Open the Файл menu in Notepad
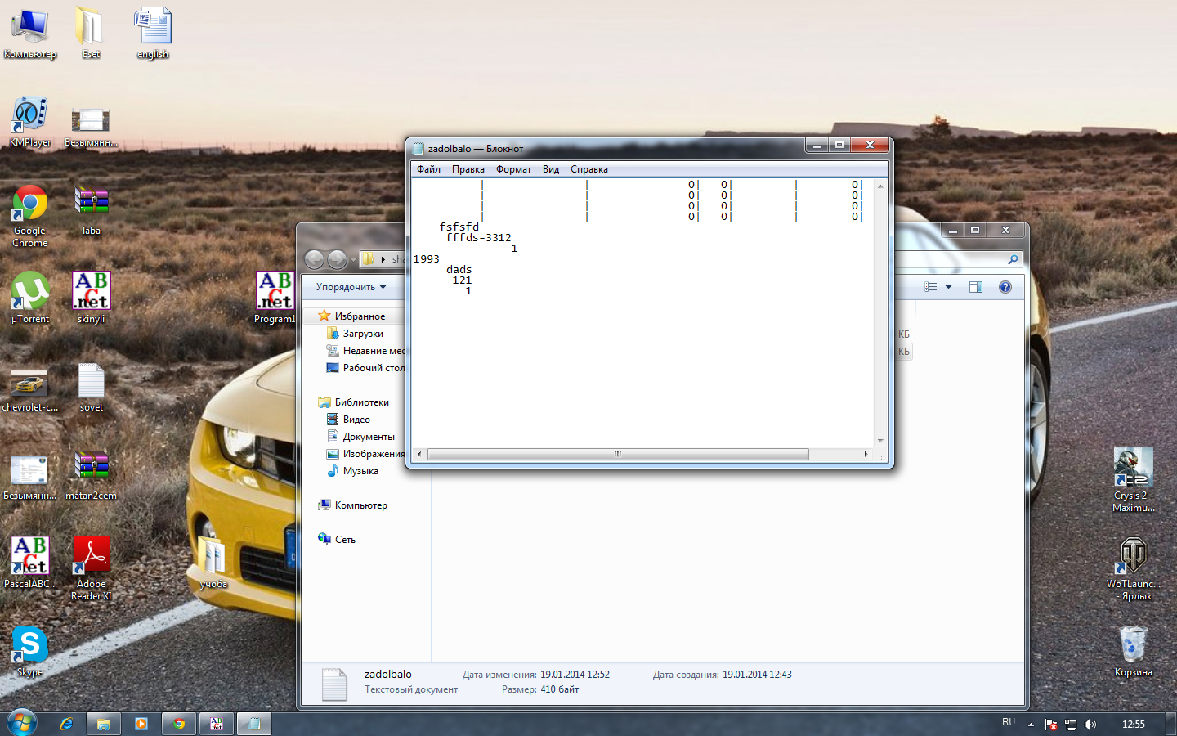The width and height of the screenshot is (1177, 736). coord(428,169)
